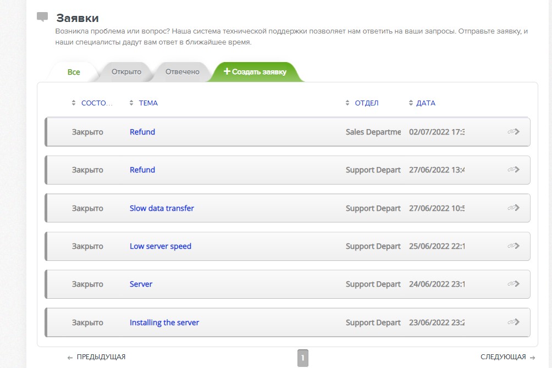Click the date 27/06/2022 13
Screen dimensions: 552x368
tap(437, 170)
